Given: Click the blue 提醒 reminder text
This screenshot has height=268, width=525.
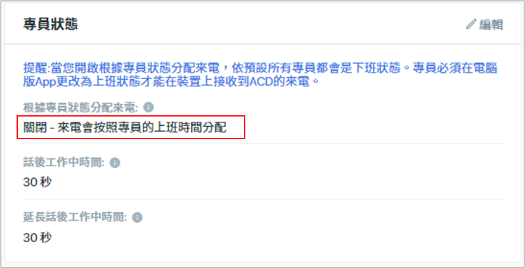Looking at the screenshot, I should click(x=260, y=75).
